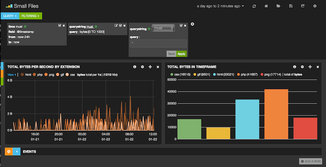Remove the time filter with its X
The image size is (326, 167).
coord(64,25)
